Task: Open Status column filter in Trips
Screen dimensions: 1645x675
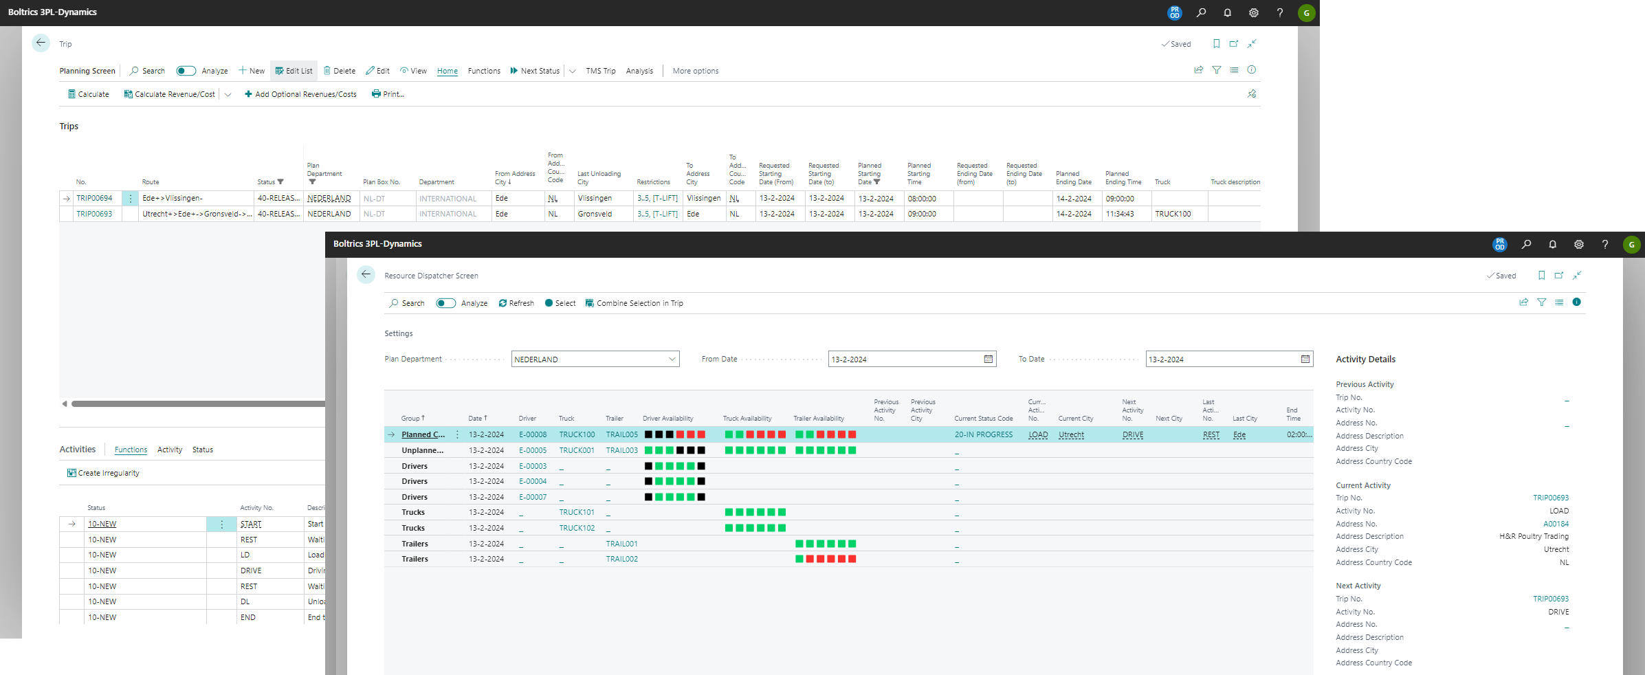Action: (280, 182)
